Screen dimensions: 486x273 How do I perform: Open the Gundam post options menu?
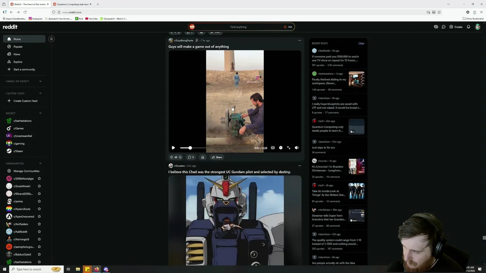click(300, 166)
